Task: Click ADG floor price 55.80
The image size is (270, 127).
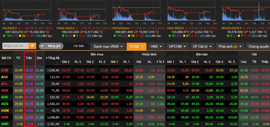Action: coord(40,90)
